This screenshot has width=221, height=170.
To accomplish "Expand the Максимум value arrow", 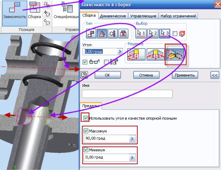I will tap(132, 139).
